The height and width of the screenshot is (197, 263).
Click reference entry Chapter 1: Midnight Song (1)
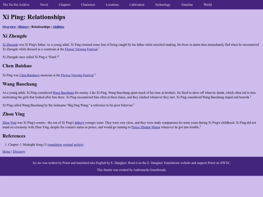click(28, 145)
